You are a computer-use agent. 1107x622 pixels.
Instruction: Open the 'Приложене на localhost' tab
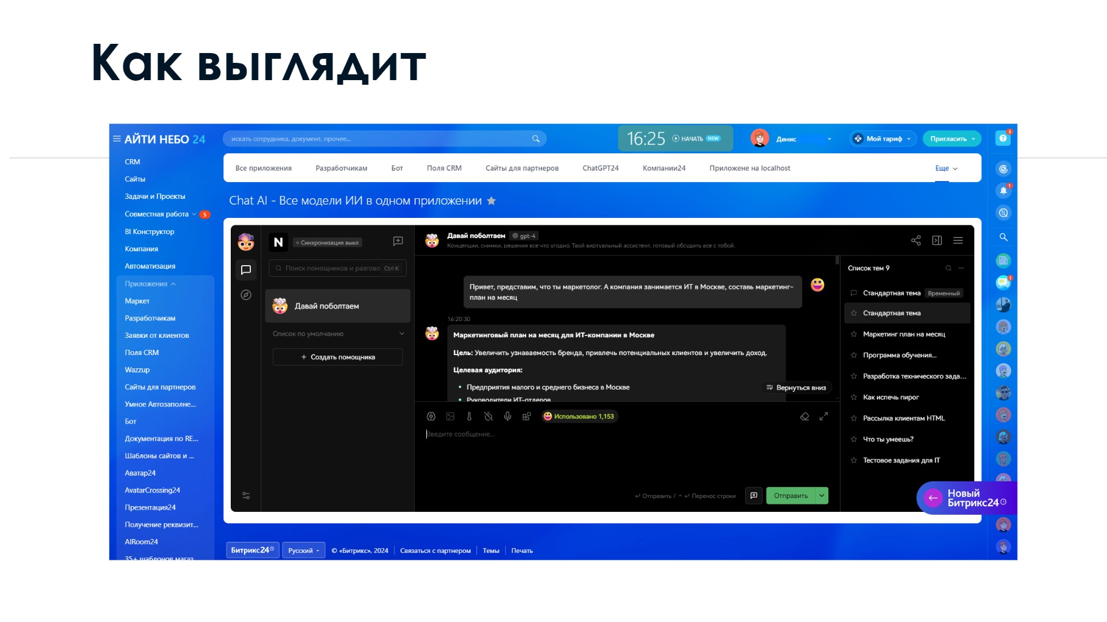(x=750, y=168)
